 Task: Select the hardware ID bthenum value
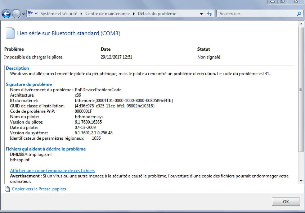(124, 101)
